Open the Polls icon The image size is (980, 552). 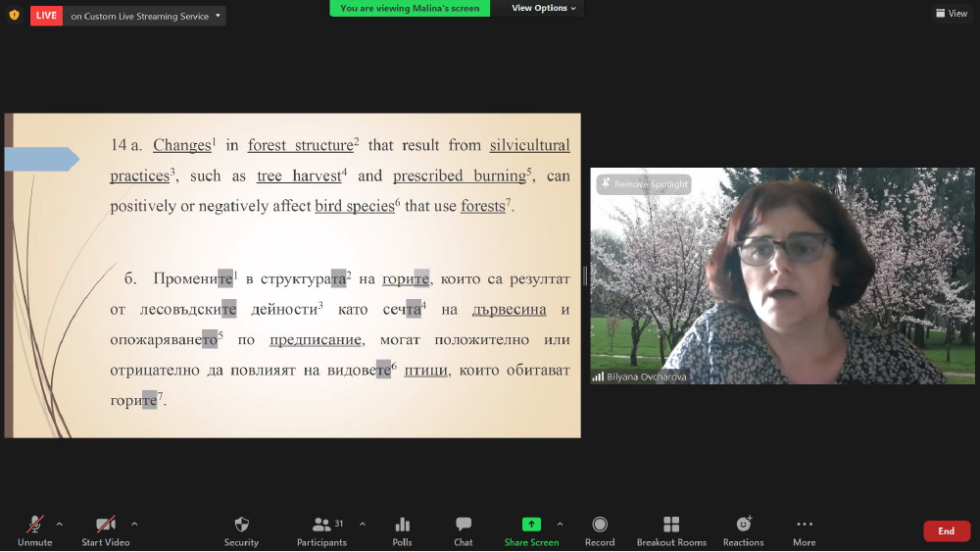coord(402,530)
